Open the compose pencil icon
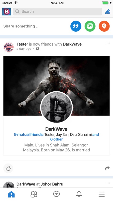Screen dimensions: 113x201 pyautogui.click(x=107, y=12)
